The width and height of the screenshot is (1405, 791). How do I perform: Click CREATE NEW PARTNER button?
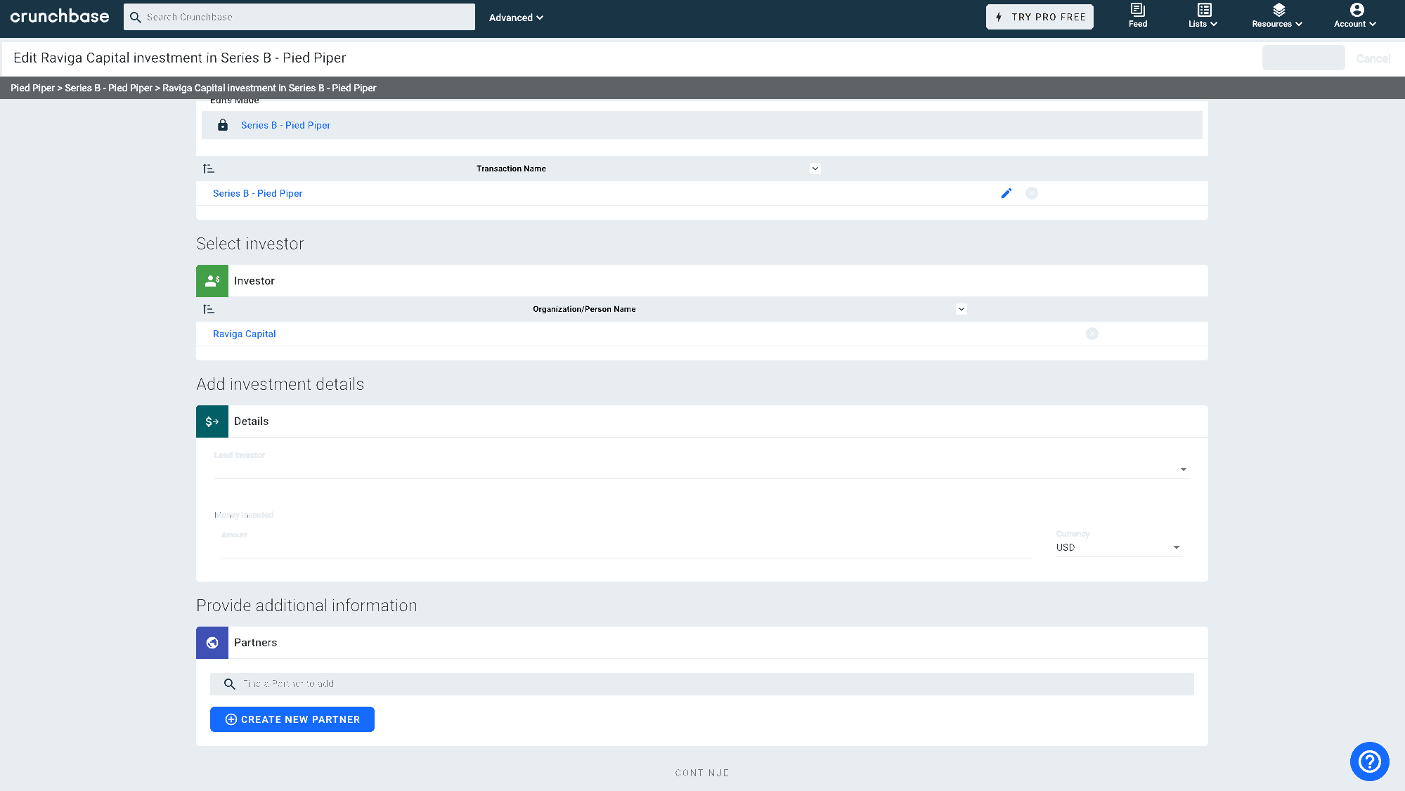[x=292, y=719]
